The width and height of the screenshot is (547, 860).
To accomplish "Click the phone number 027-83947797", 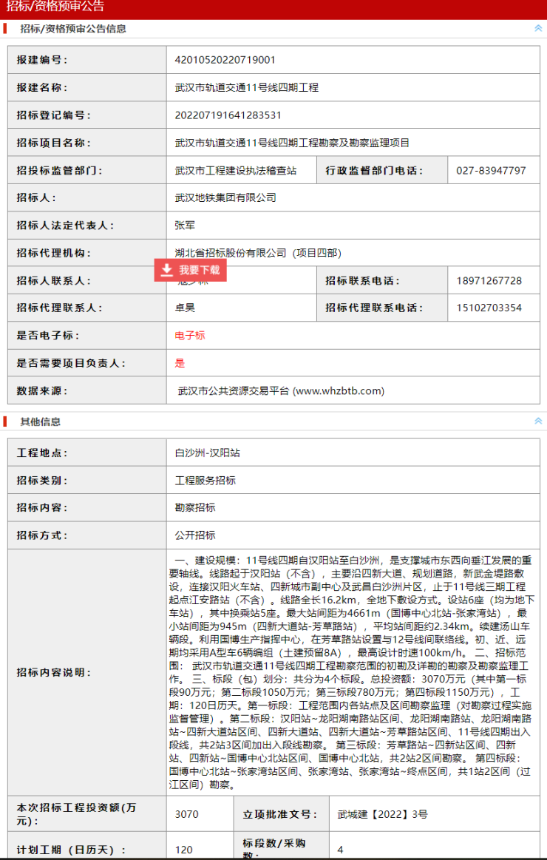I will 491,170.
